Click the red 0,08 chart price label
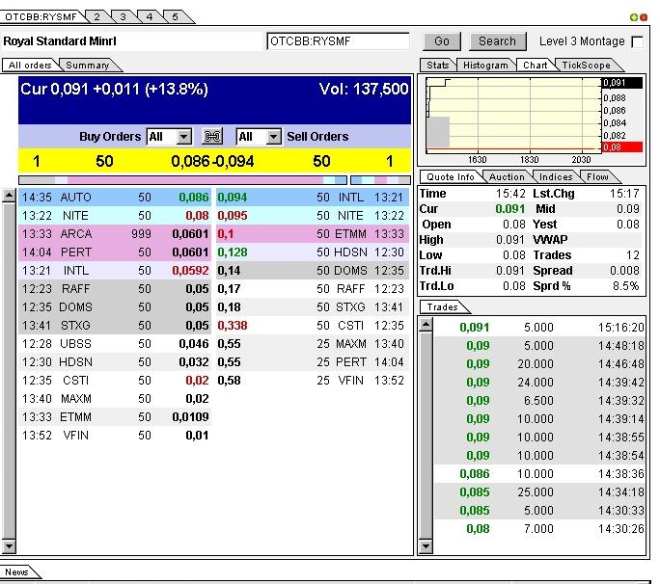This screenshot has width=660, height=584. click(x=622, y=147)
